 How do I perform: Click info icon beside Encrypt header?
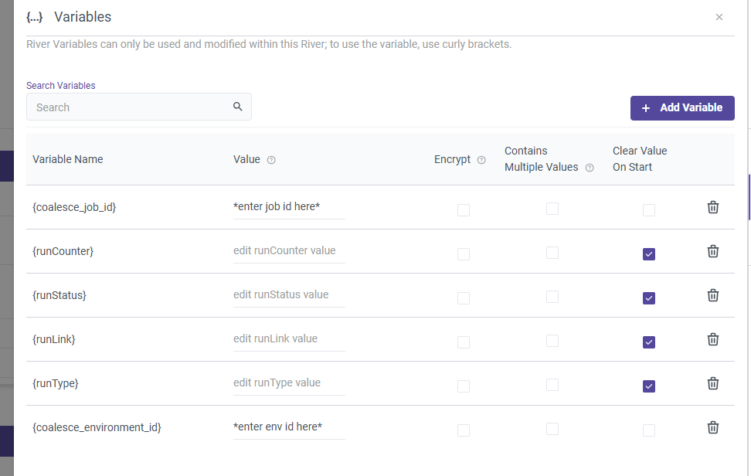pyautogui.click(x=481, y=160)
